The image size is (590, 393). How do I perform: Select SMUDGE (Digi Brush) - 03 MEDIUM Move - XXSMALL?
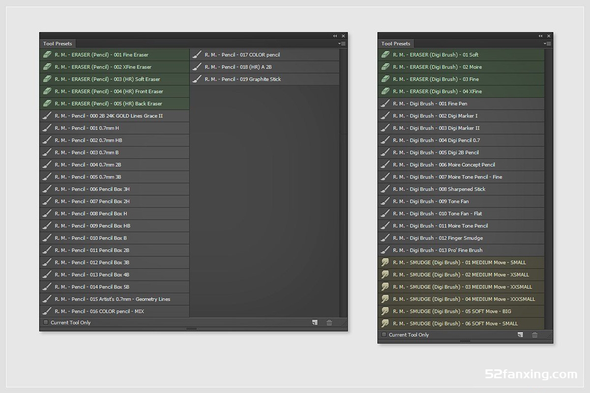click(x=461, y=287)
